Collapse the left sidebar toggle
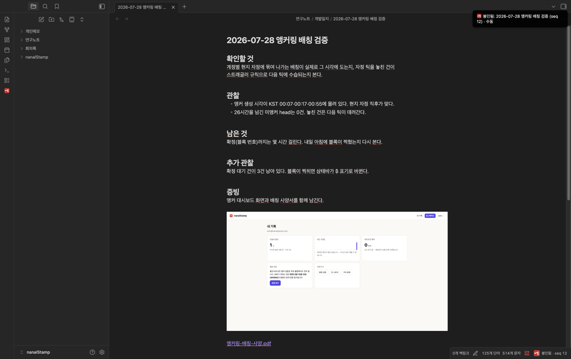The height and width of the screenshot is (359, 571). click(x=102, y=7)
